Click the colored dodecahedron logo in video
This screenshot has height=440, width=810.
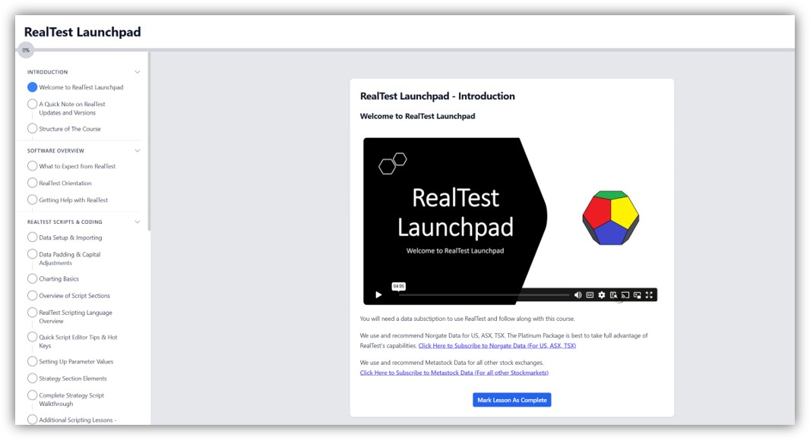(x=610, y=218)
